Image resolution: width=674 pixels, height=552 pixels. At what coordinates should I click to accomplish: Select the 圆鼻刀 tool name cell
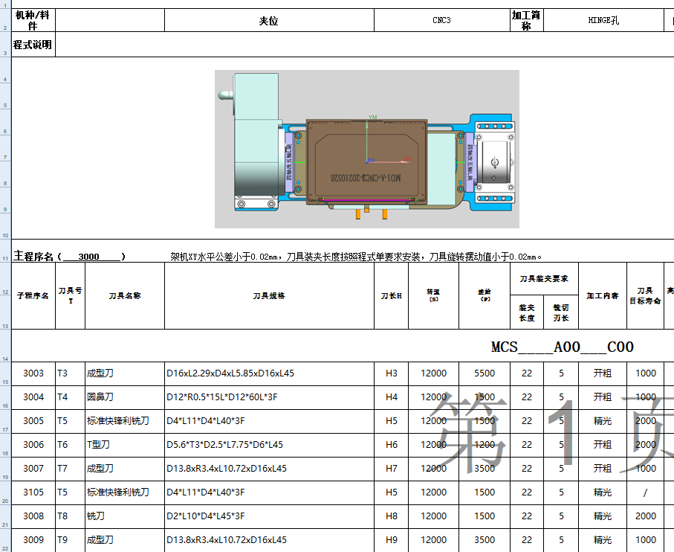coord(104,397)
